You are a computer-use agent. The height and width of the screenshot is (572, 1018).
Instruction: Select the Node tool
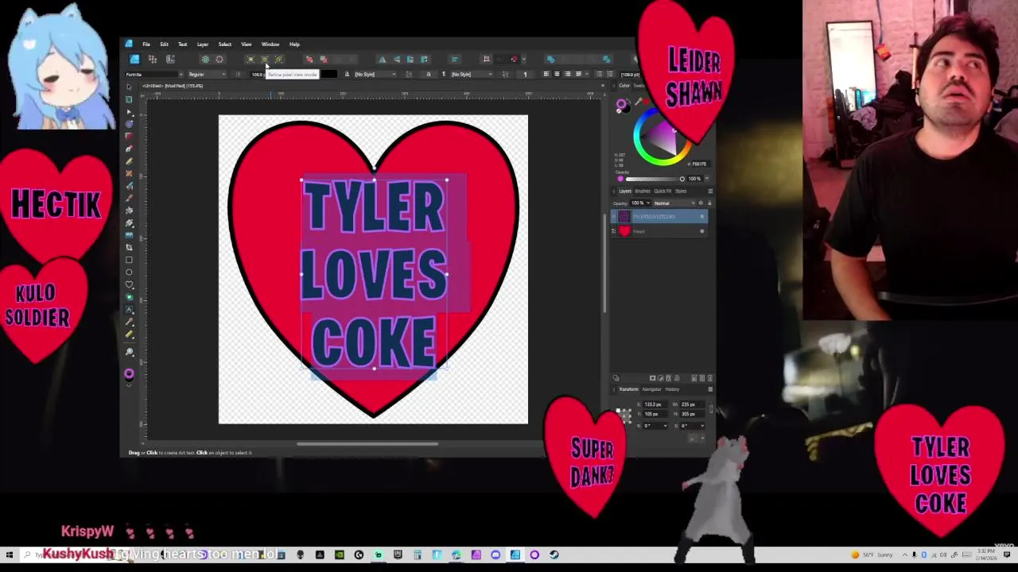point(129,112)
